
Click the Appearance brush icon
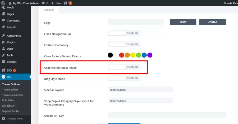coord(3,36)
